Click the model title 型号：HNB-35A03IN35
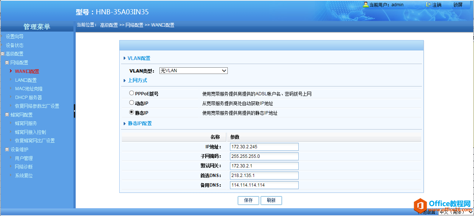Screen dimensions: 474x216 coord(112,12)
